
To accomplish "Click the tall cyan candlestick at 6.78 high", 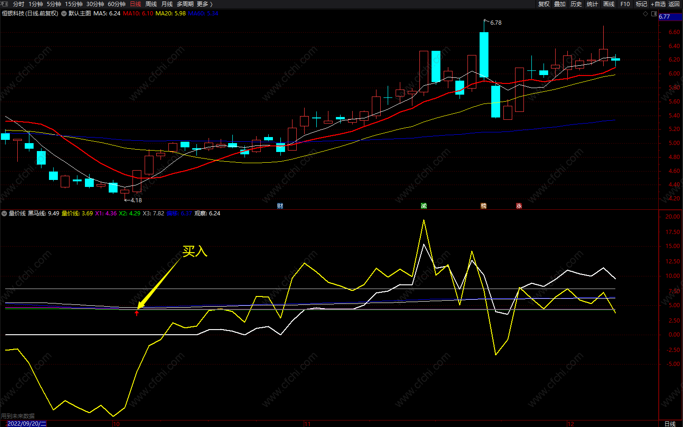I will point(484,55).
